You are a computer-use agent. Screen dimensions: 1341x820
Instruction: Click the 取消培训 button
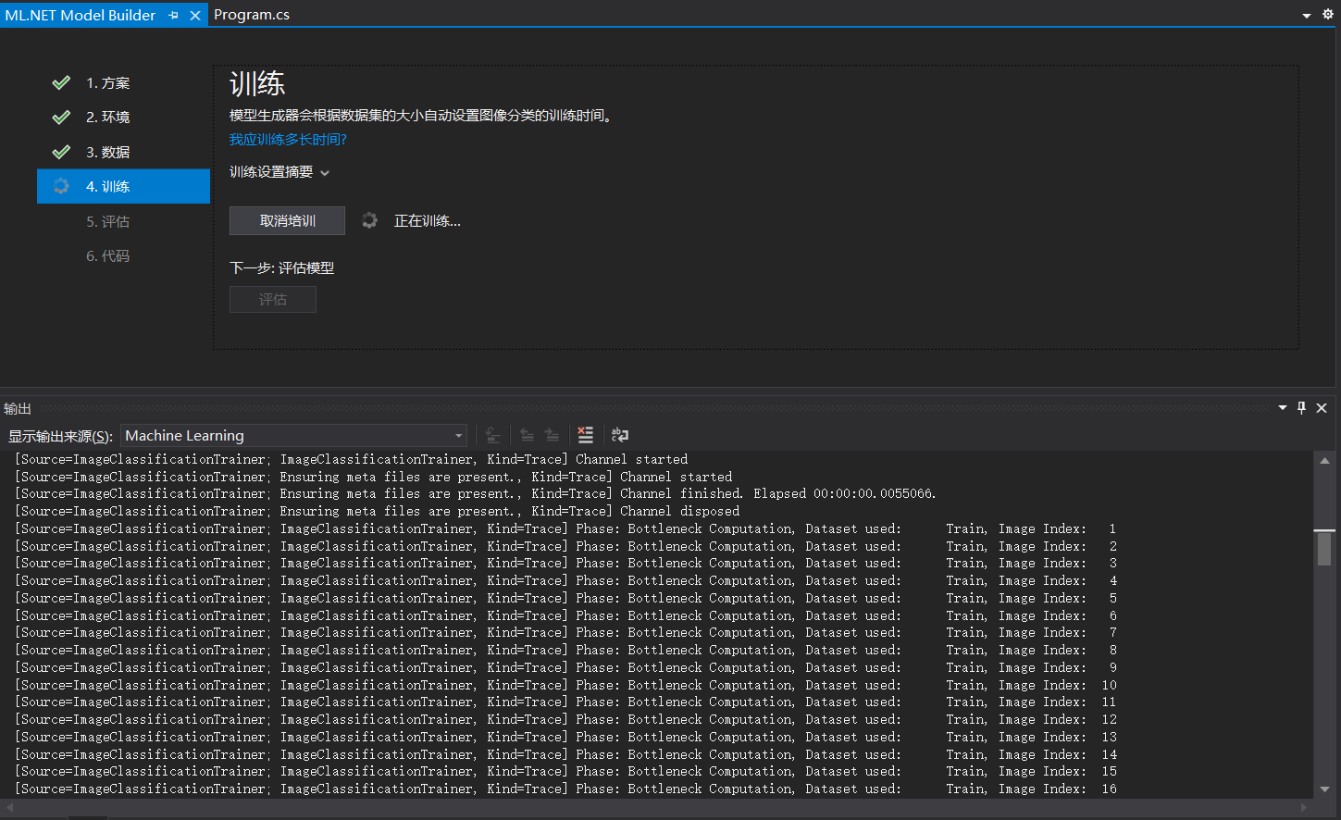coord(287,220)
